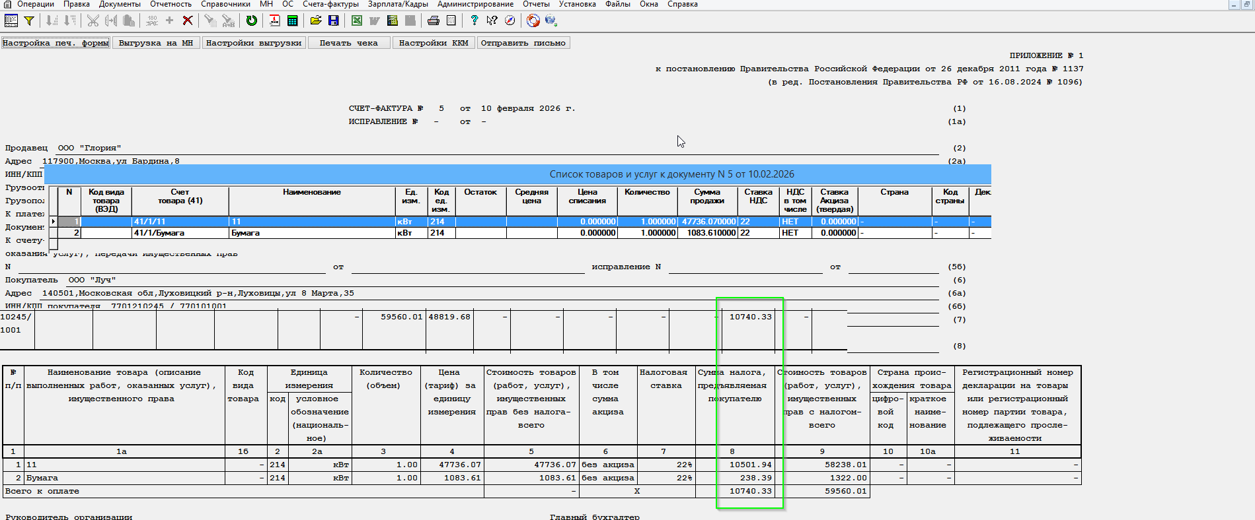The height and width of the screenshot is (520, 1255).
Task: Click the printer icon
Action: click(x=433, y=20)
